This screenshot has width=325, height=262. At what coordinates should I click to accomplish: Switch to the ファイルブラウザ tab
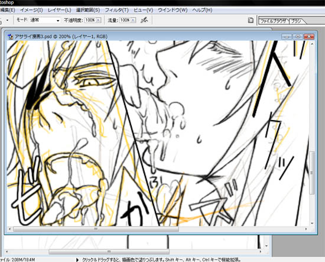pos(273,21)
